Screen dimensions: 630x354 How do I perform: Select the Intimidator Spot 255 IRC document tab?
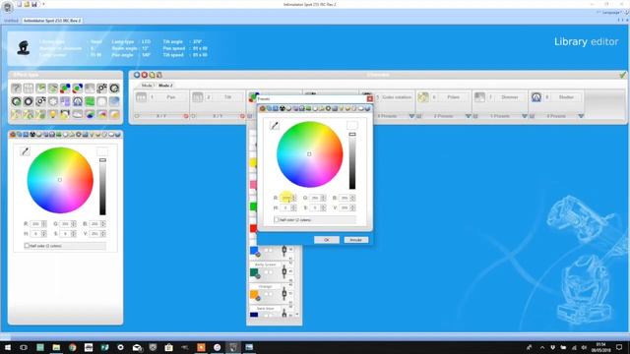pos(52,21)
